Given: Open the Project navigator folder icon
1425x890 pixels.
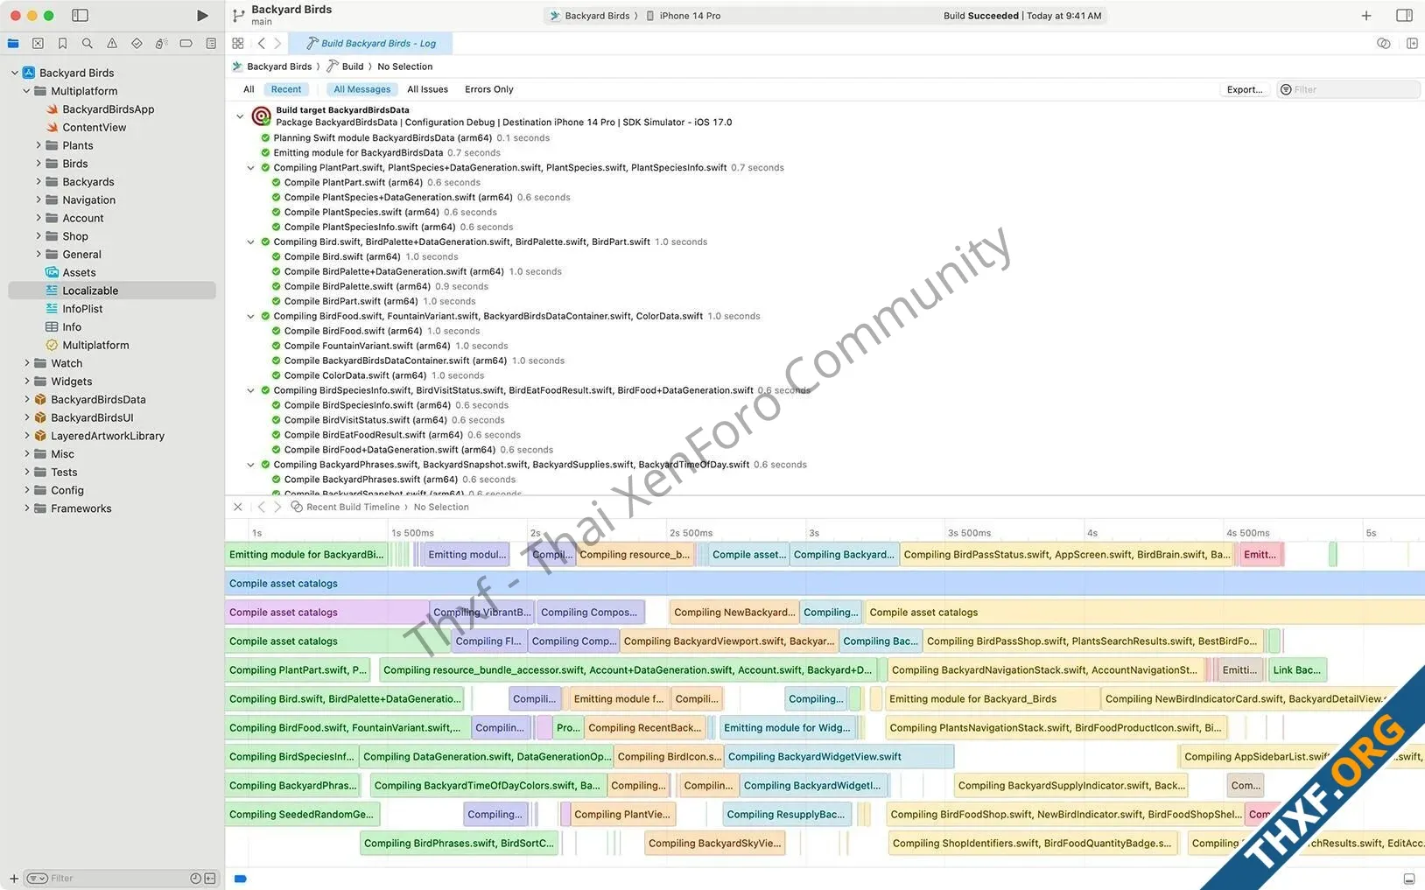Looking at the screenshot, I should pos(13,43).
